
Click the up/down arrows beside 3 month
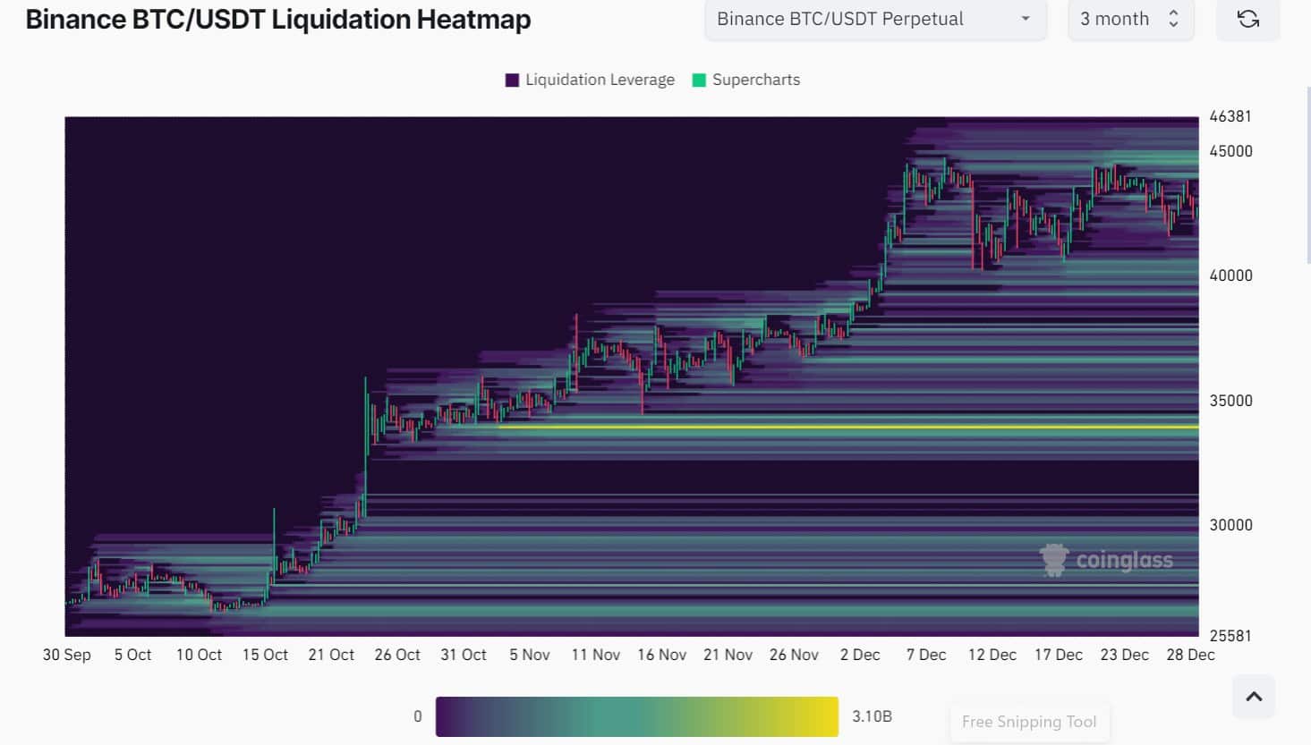coord(1173,19)
